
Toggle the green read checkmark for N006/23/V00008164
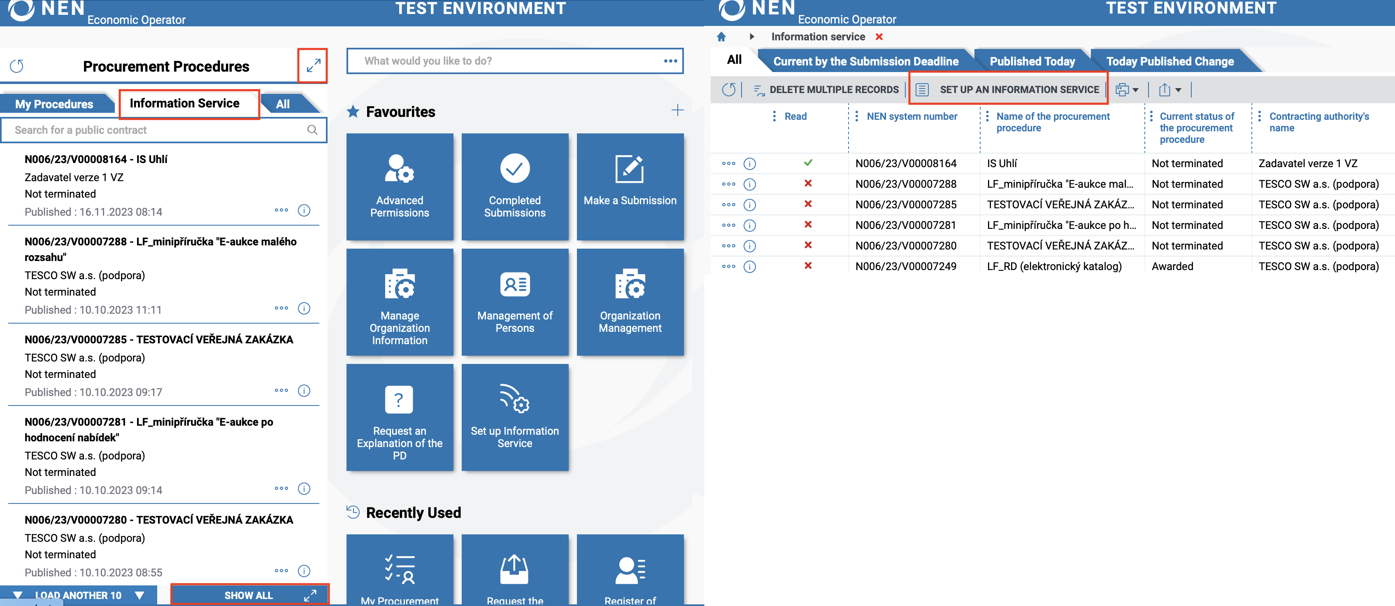tap(807, 163)
